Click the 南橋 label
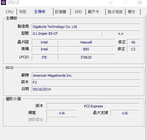 pos(25,49)
